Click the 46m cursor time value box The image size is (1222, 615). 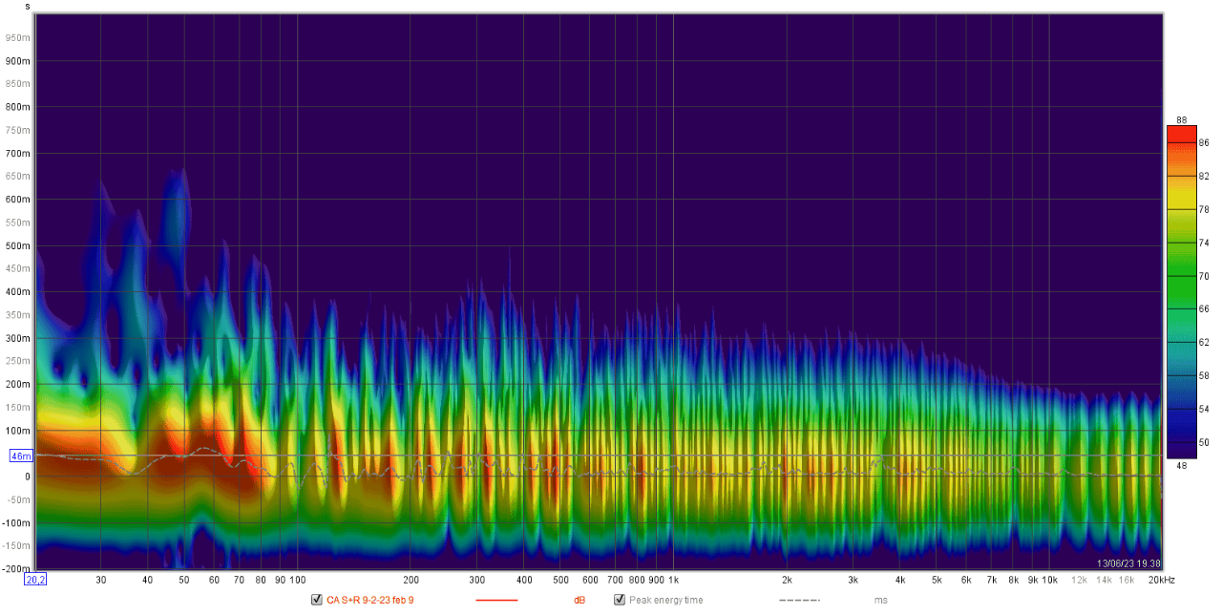point(21,456)
